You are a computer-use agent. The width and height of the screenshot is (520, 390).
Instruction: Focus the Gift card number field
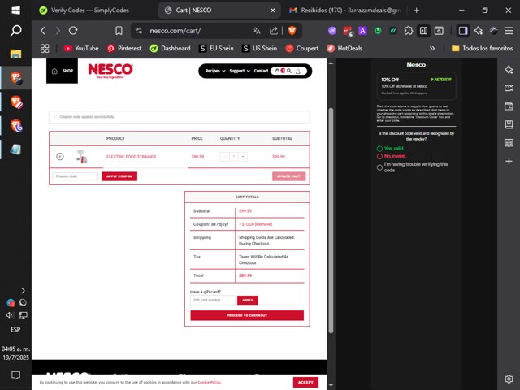213,300
